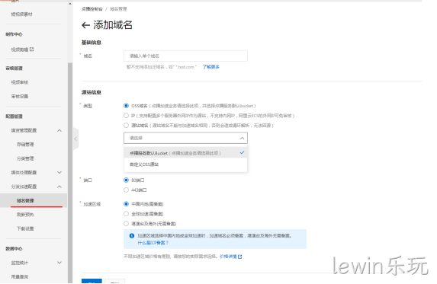
Task: Click the checkmark on the default Bucket option
Action: 242,152
